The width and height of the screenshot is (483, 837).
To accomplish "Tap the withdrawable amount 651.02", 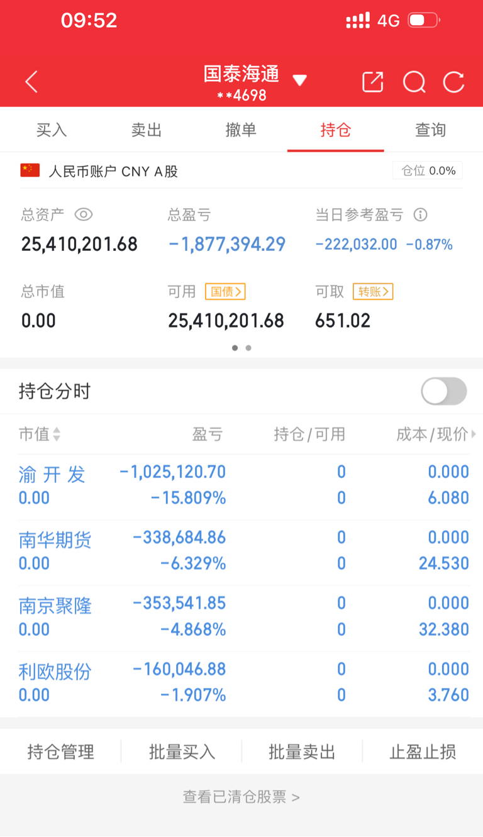I will [343, 321].
